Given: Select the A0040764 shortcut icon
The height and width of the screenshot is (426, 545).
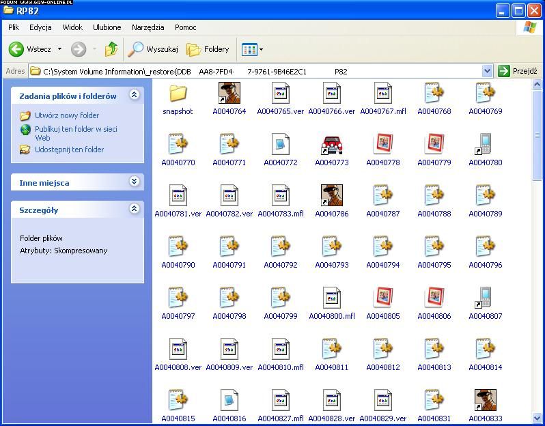Looking at the screenshot, I should click(229, 94).
